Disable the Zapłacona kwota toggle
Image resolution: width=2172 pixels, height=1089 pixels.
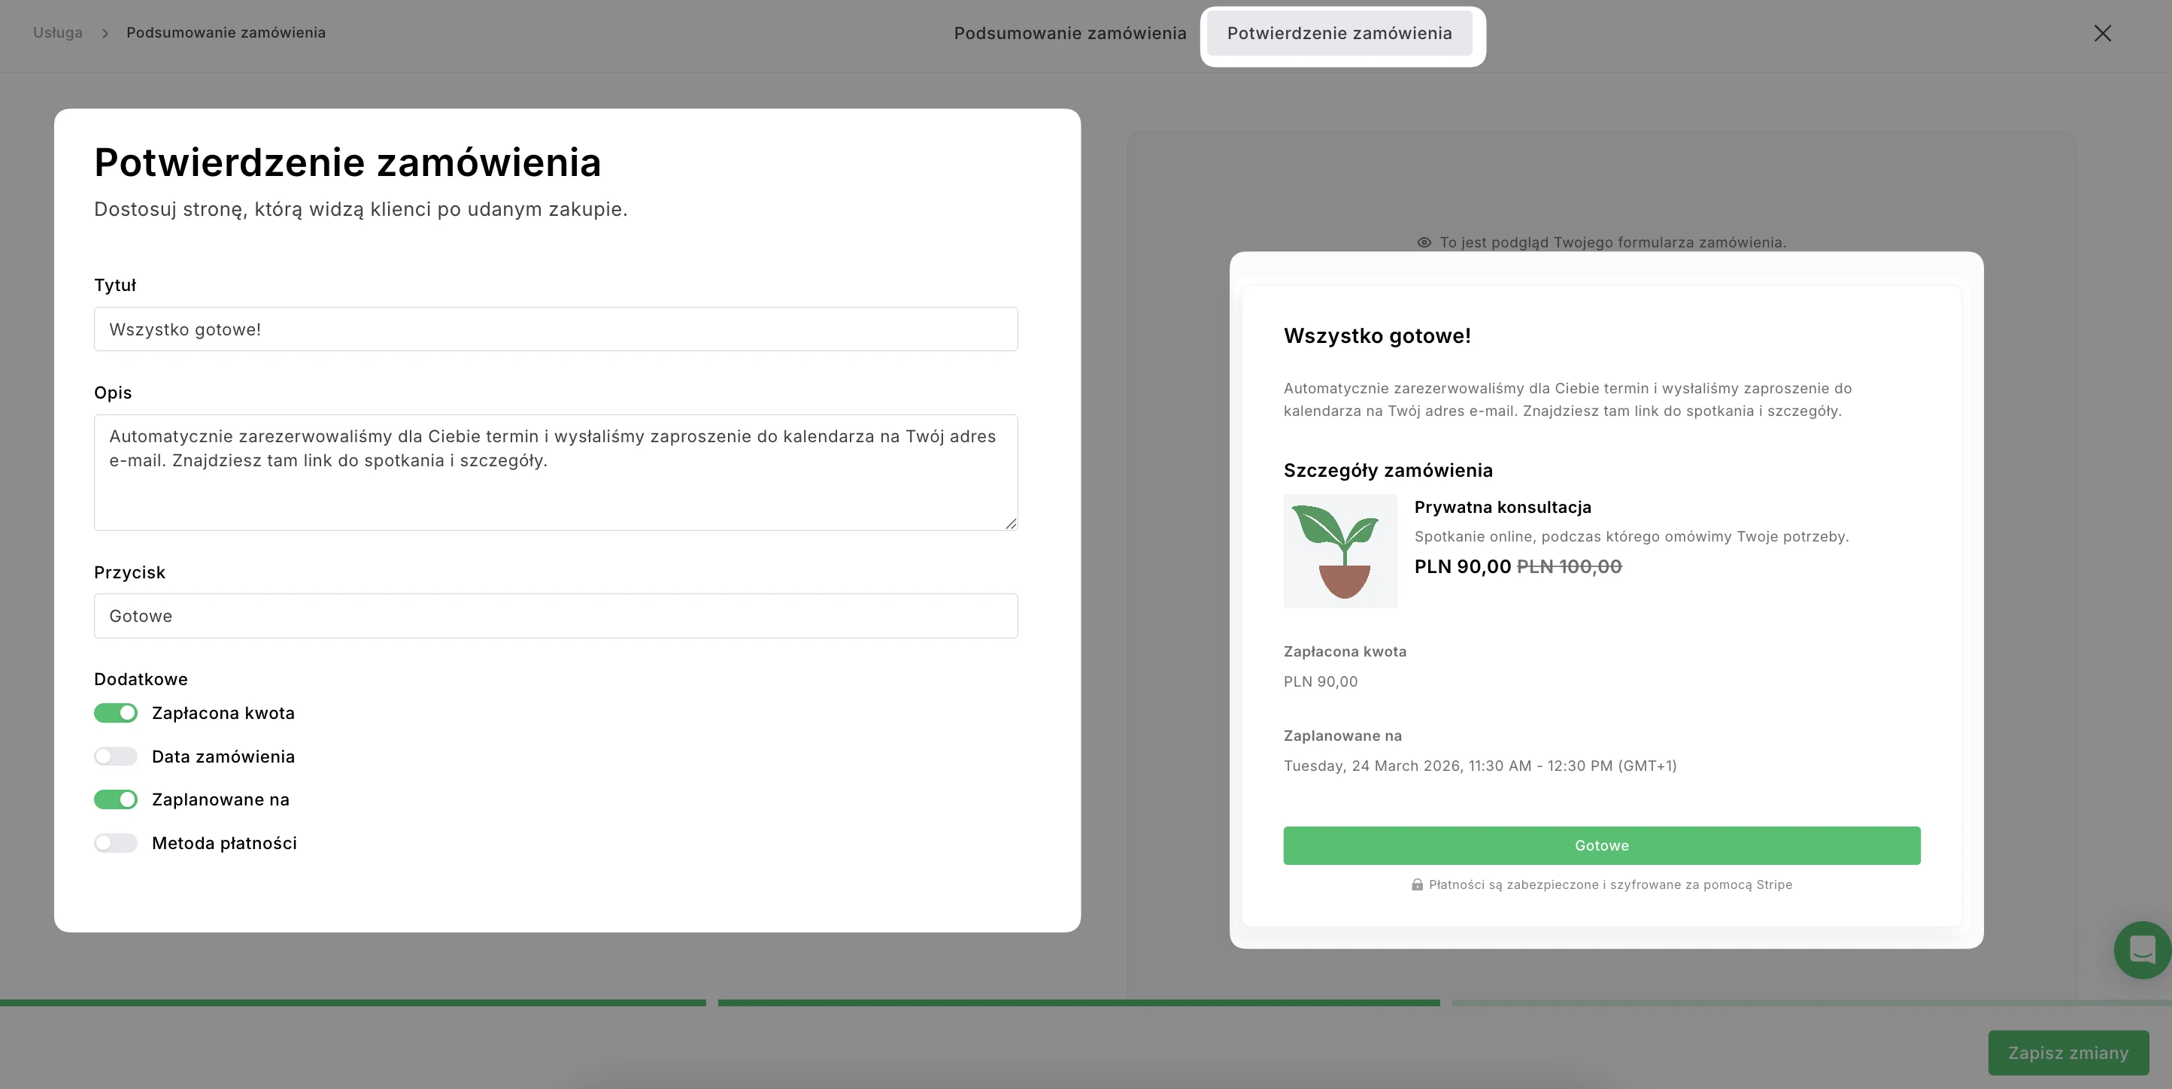point(116,713)
